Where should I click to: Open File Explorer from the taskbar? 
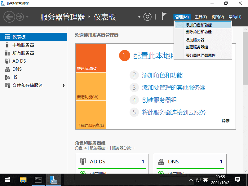pyautogui.click(x=23, y=180)
